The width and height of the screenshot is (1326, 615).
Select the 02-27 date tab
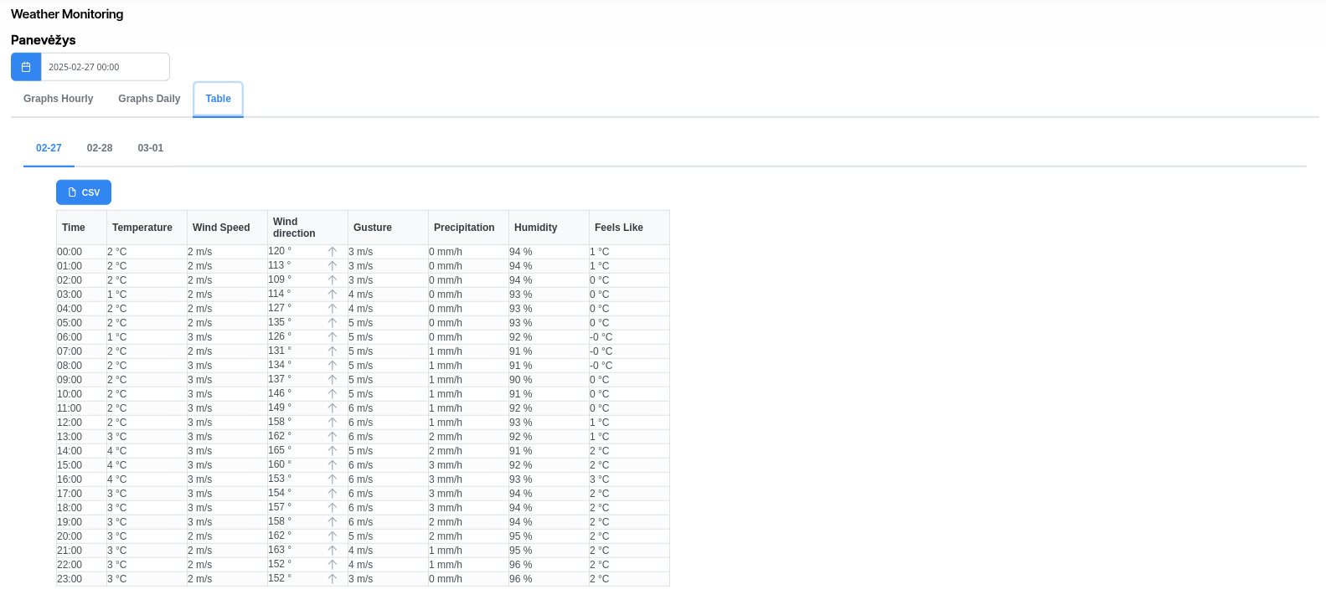[49, 148]
